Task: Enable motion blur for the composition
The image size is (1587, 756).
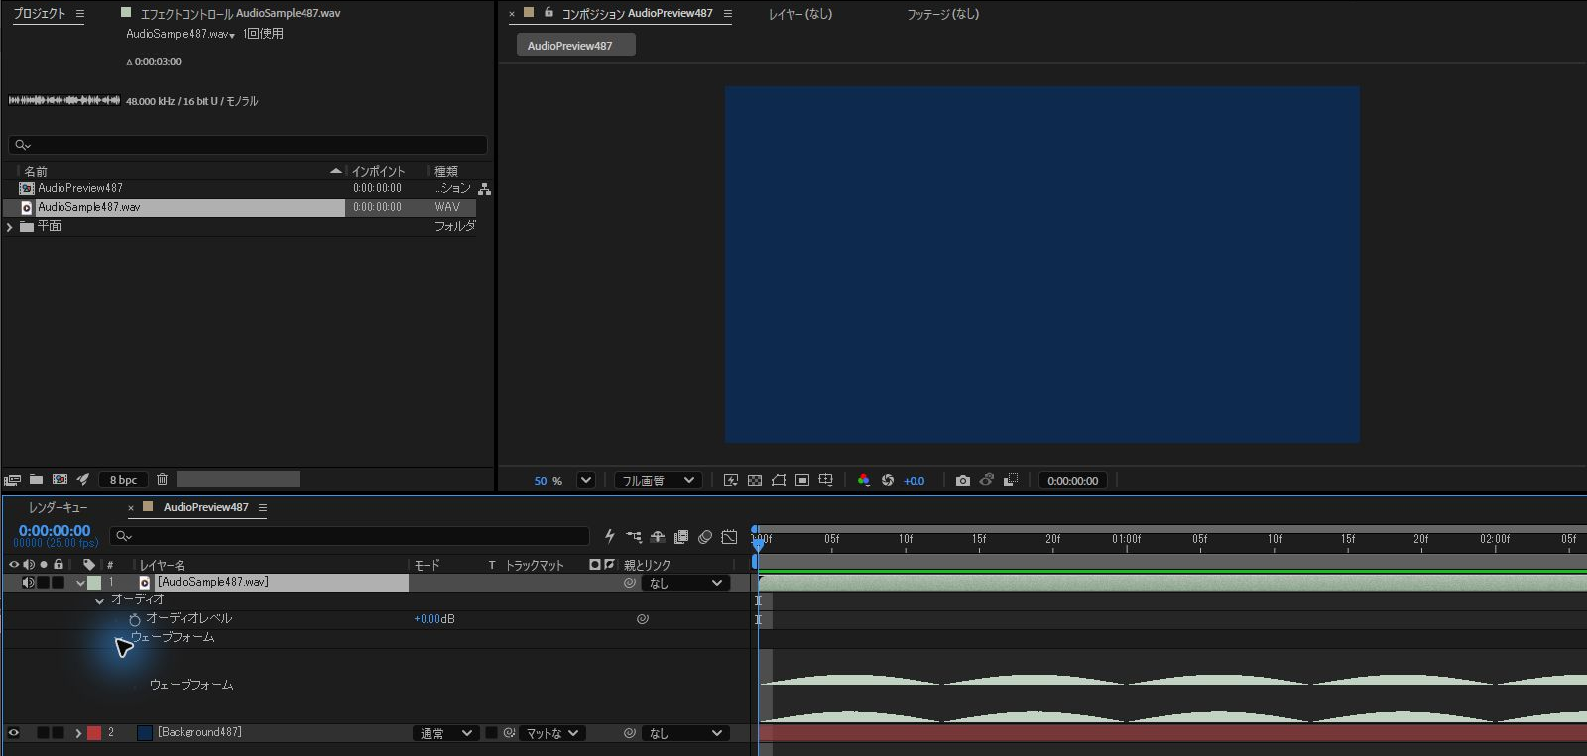Action: [705, 537]
